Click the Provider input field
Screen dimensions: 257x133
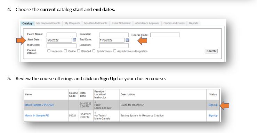coord(114,35)
